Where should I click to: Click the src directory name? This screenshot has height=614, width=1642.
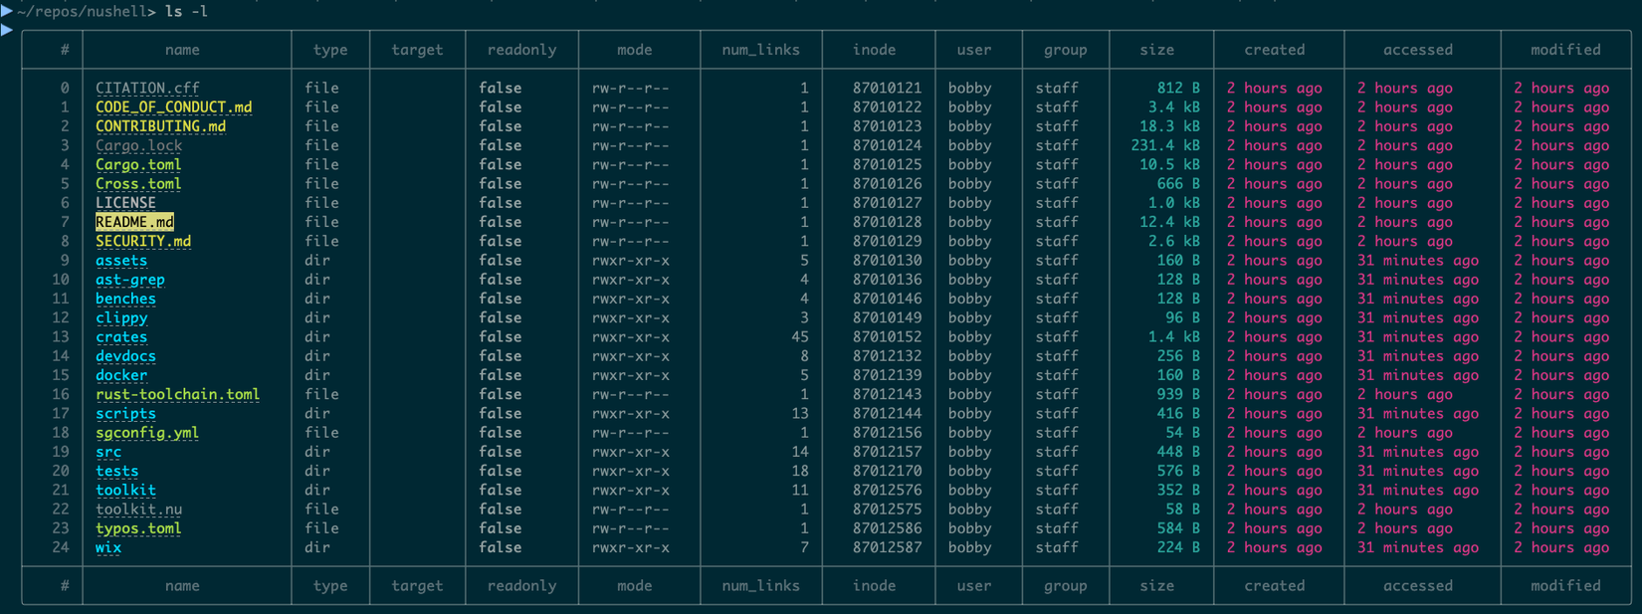108,452
